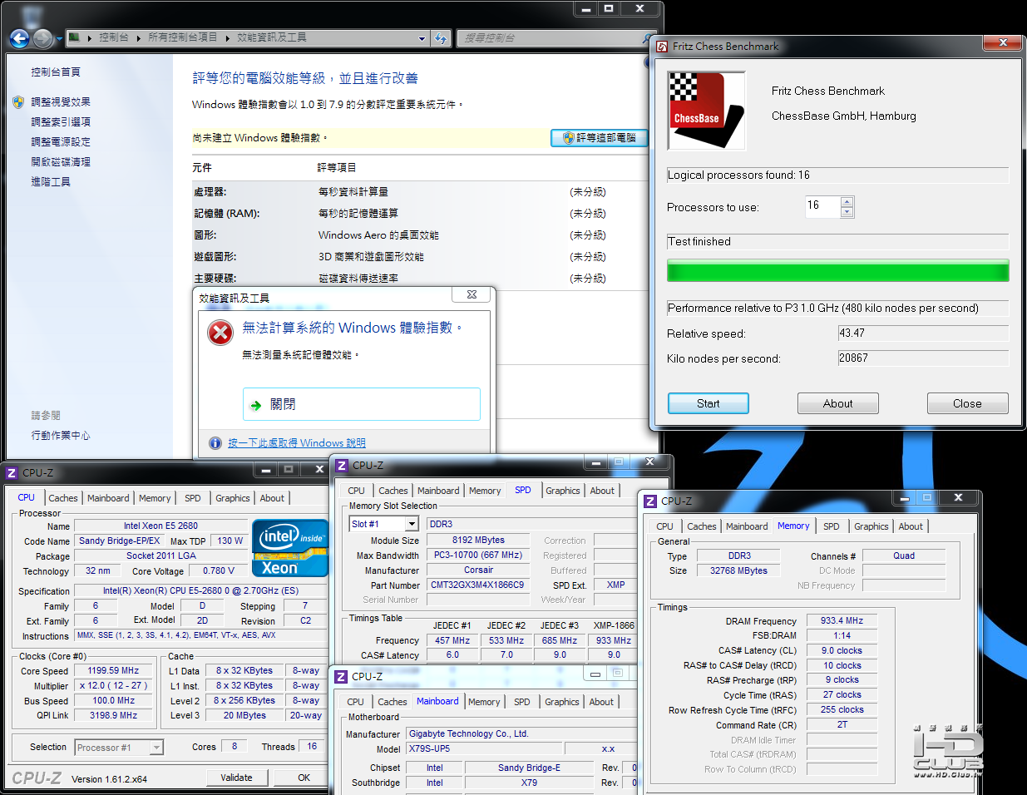Click the red error icon in the dialog
This screenshot has width=1027, height=795.
(220, 333)
